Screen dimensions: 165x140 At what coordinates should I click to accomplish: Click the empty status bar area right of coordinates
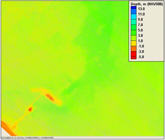pyautogui.click(x=111, y=138)
